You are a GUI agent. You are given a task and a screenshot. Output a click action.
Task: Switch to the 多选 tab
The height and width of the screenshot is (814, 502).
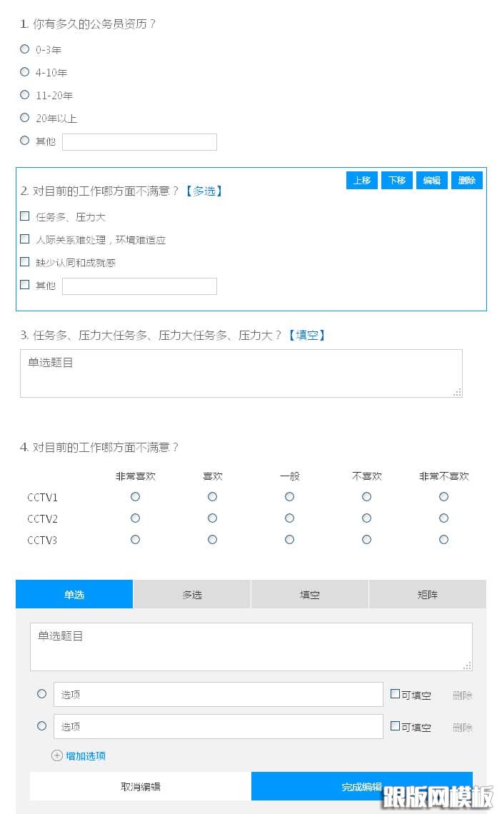click(x=192, y=594)
